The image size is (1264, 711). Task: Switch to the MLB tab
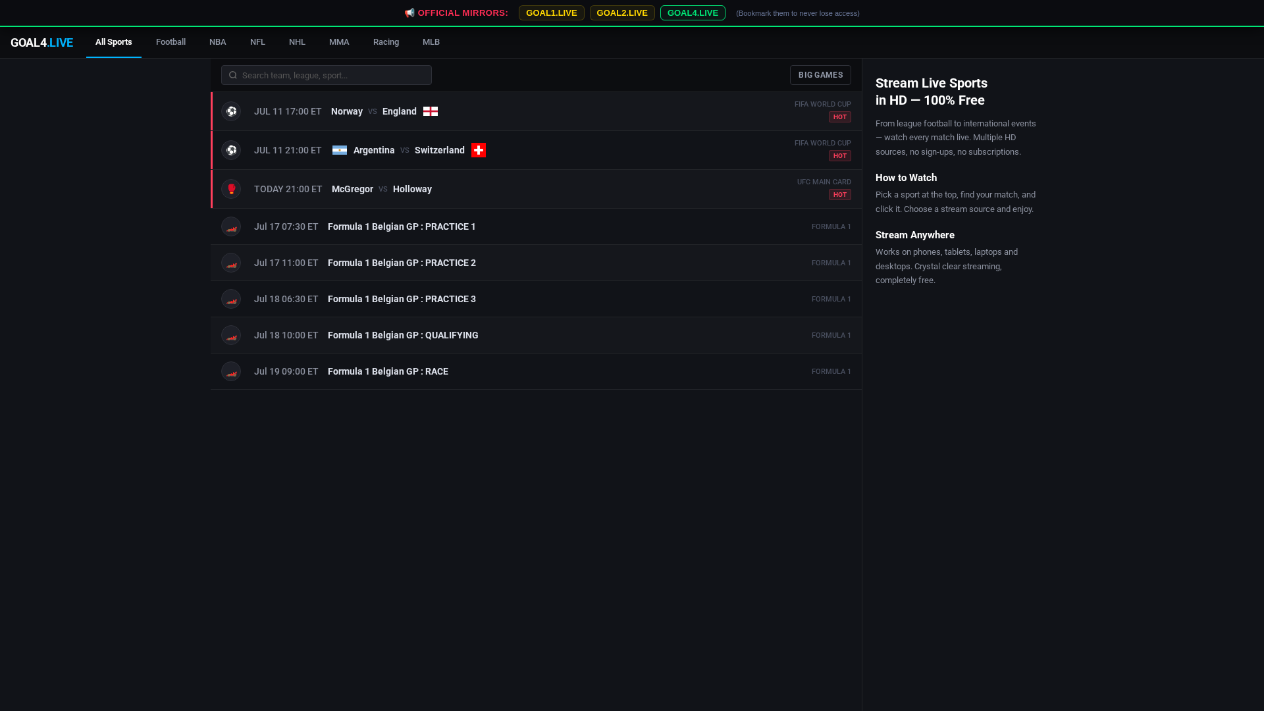point(431,42)
